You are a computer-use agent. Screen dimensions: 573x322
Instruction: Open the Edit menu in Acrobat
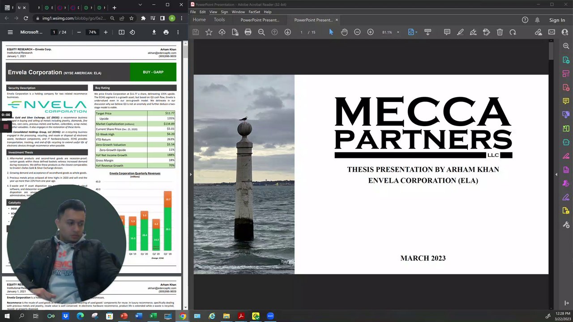pos(203,12)
